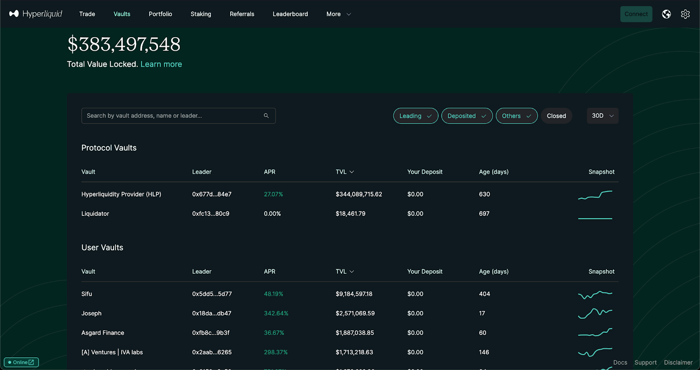700x370 pixels.
Task: Open the language globe icon
Action: pyautogui.click(x=666, y=14)
